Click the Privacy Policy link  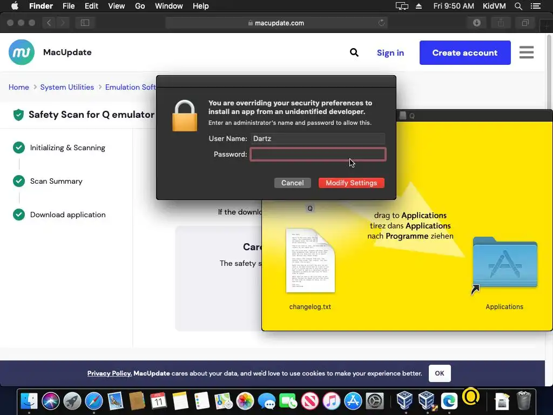pos(110,373)
